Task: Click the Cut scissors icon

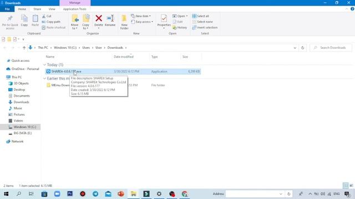Action: pos(44,16)
